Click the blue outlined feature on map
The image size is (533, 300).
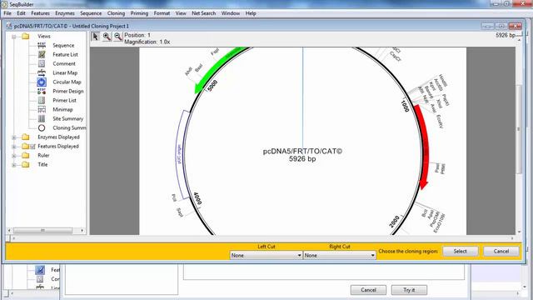[x=180, y=154]
